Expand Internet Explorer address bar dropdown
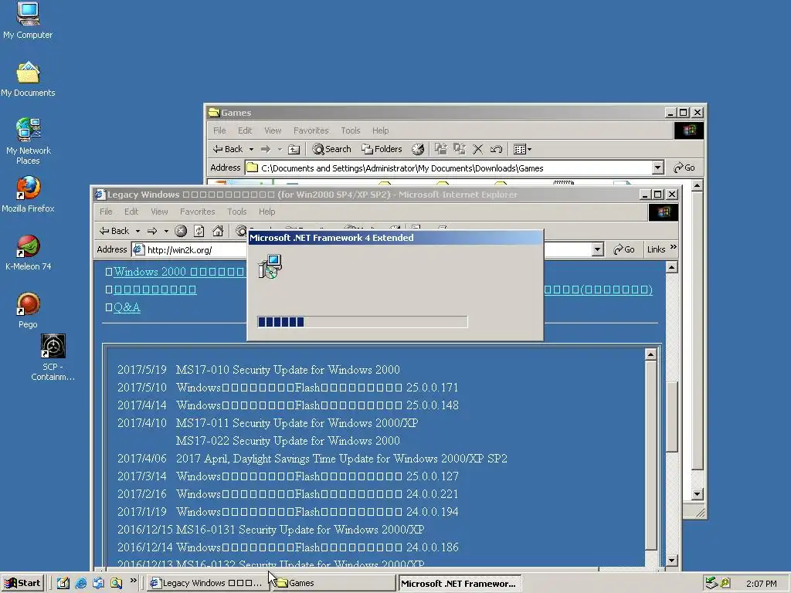 coord(597,249)
